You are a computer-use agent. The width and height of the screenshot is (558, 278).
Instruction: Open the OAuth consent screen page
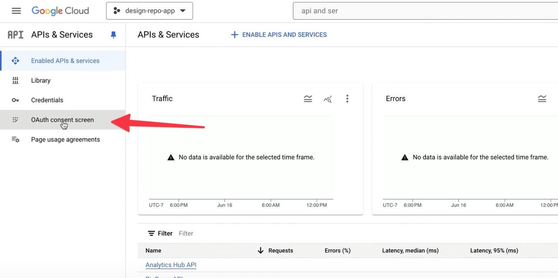[62, 120]
